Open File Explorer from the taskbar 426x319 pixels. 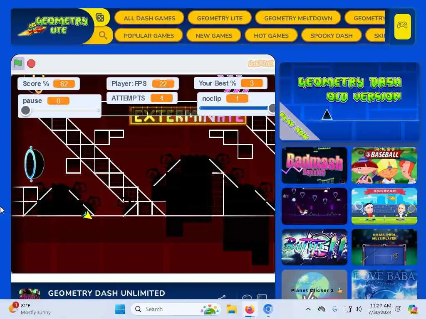coord(232,309)
